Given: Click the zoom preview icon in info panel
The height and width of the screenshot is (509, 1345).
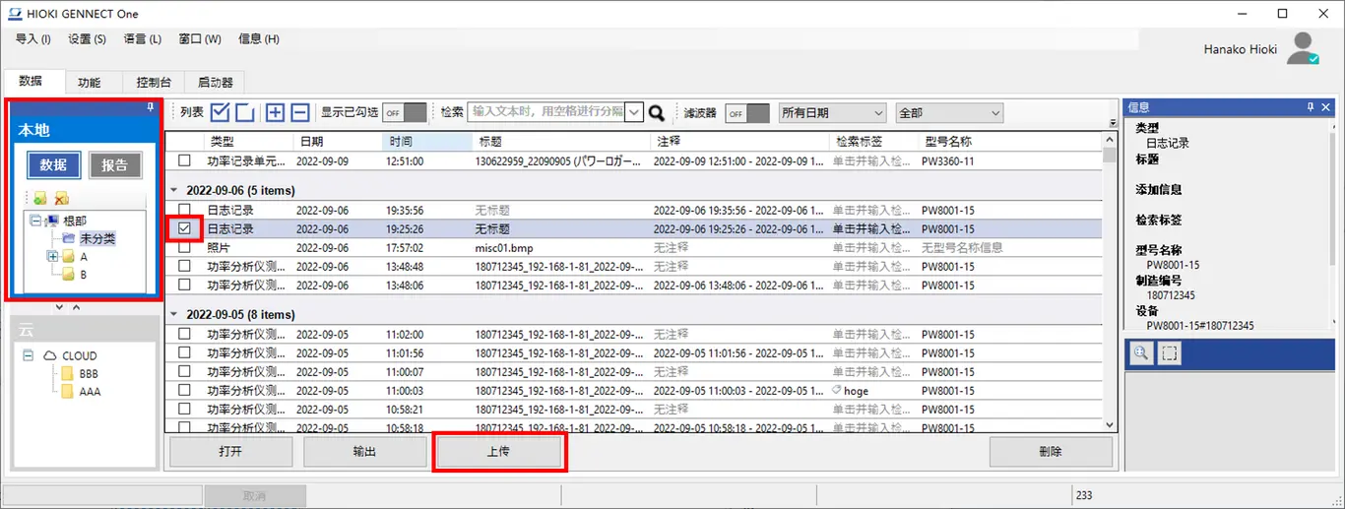Looking at the screenshot, I should pyautogui.click(x=1141, y=354).
